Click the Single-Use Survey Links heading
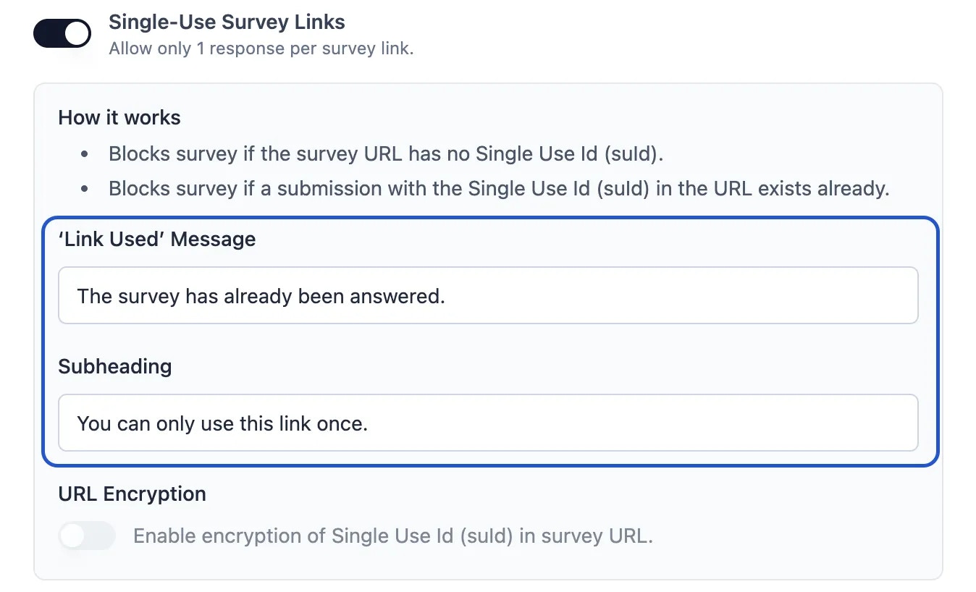The image size is (976, 592). [227, 22]
